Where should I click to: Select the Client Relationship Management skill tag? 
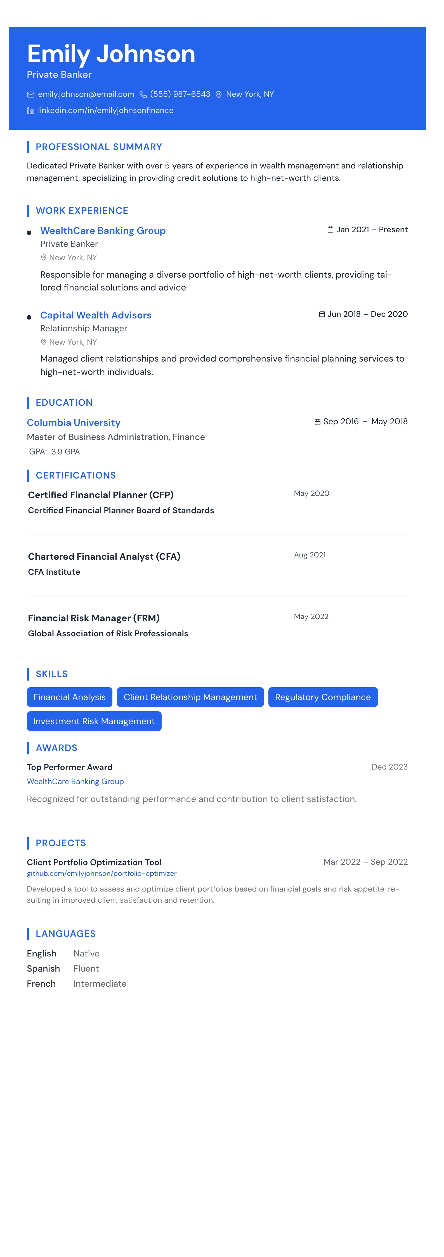(x=190, y=697)
